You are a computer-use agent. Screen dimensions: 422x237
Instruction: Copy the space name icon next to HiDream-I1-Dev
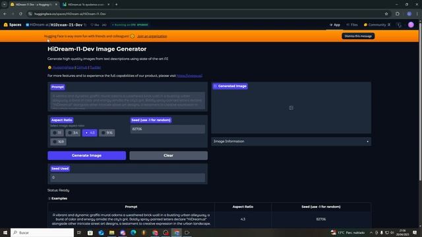85,25
